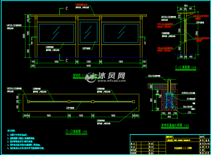This screenshot has width=211, height=155.
Task: Select the left D section marker
Action: click(32, 43)
